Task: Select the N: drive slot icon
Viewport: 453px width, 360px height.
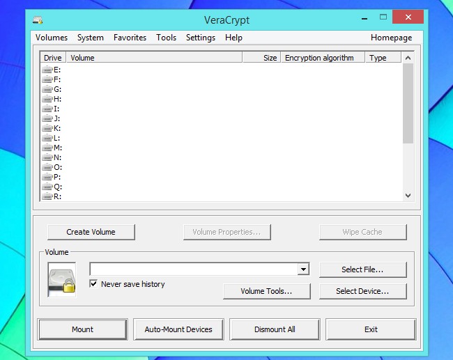Action: (x=47, y=157)
